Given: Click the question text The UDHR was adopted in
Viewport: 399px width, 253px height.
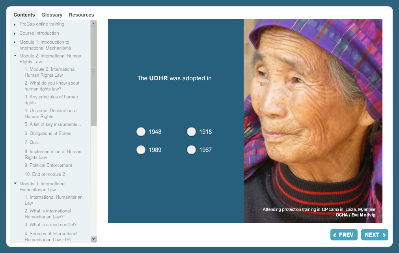Looking at the screenshot, I should click(174, 78).
